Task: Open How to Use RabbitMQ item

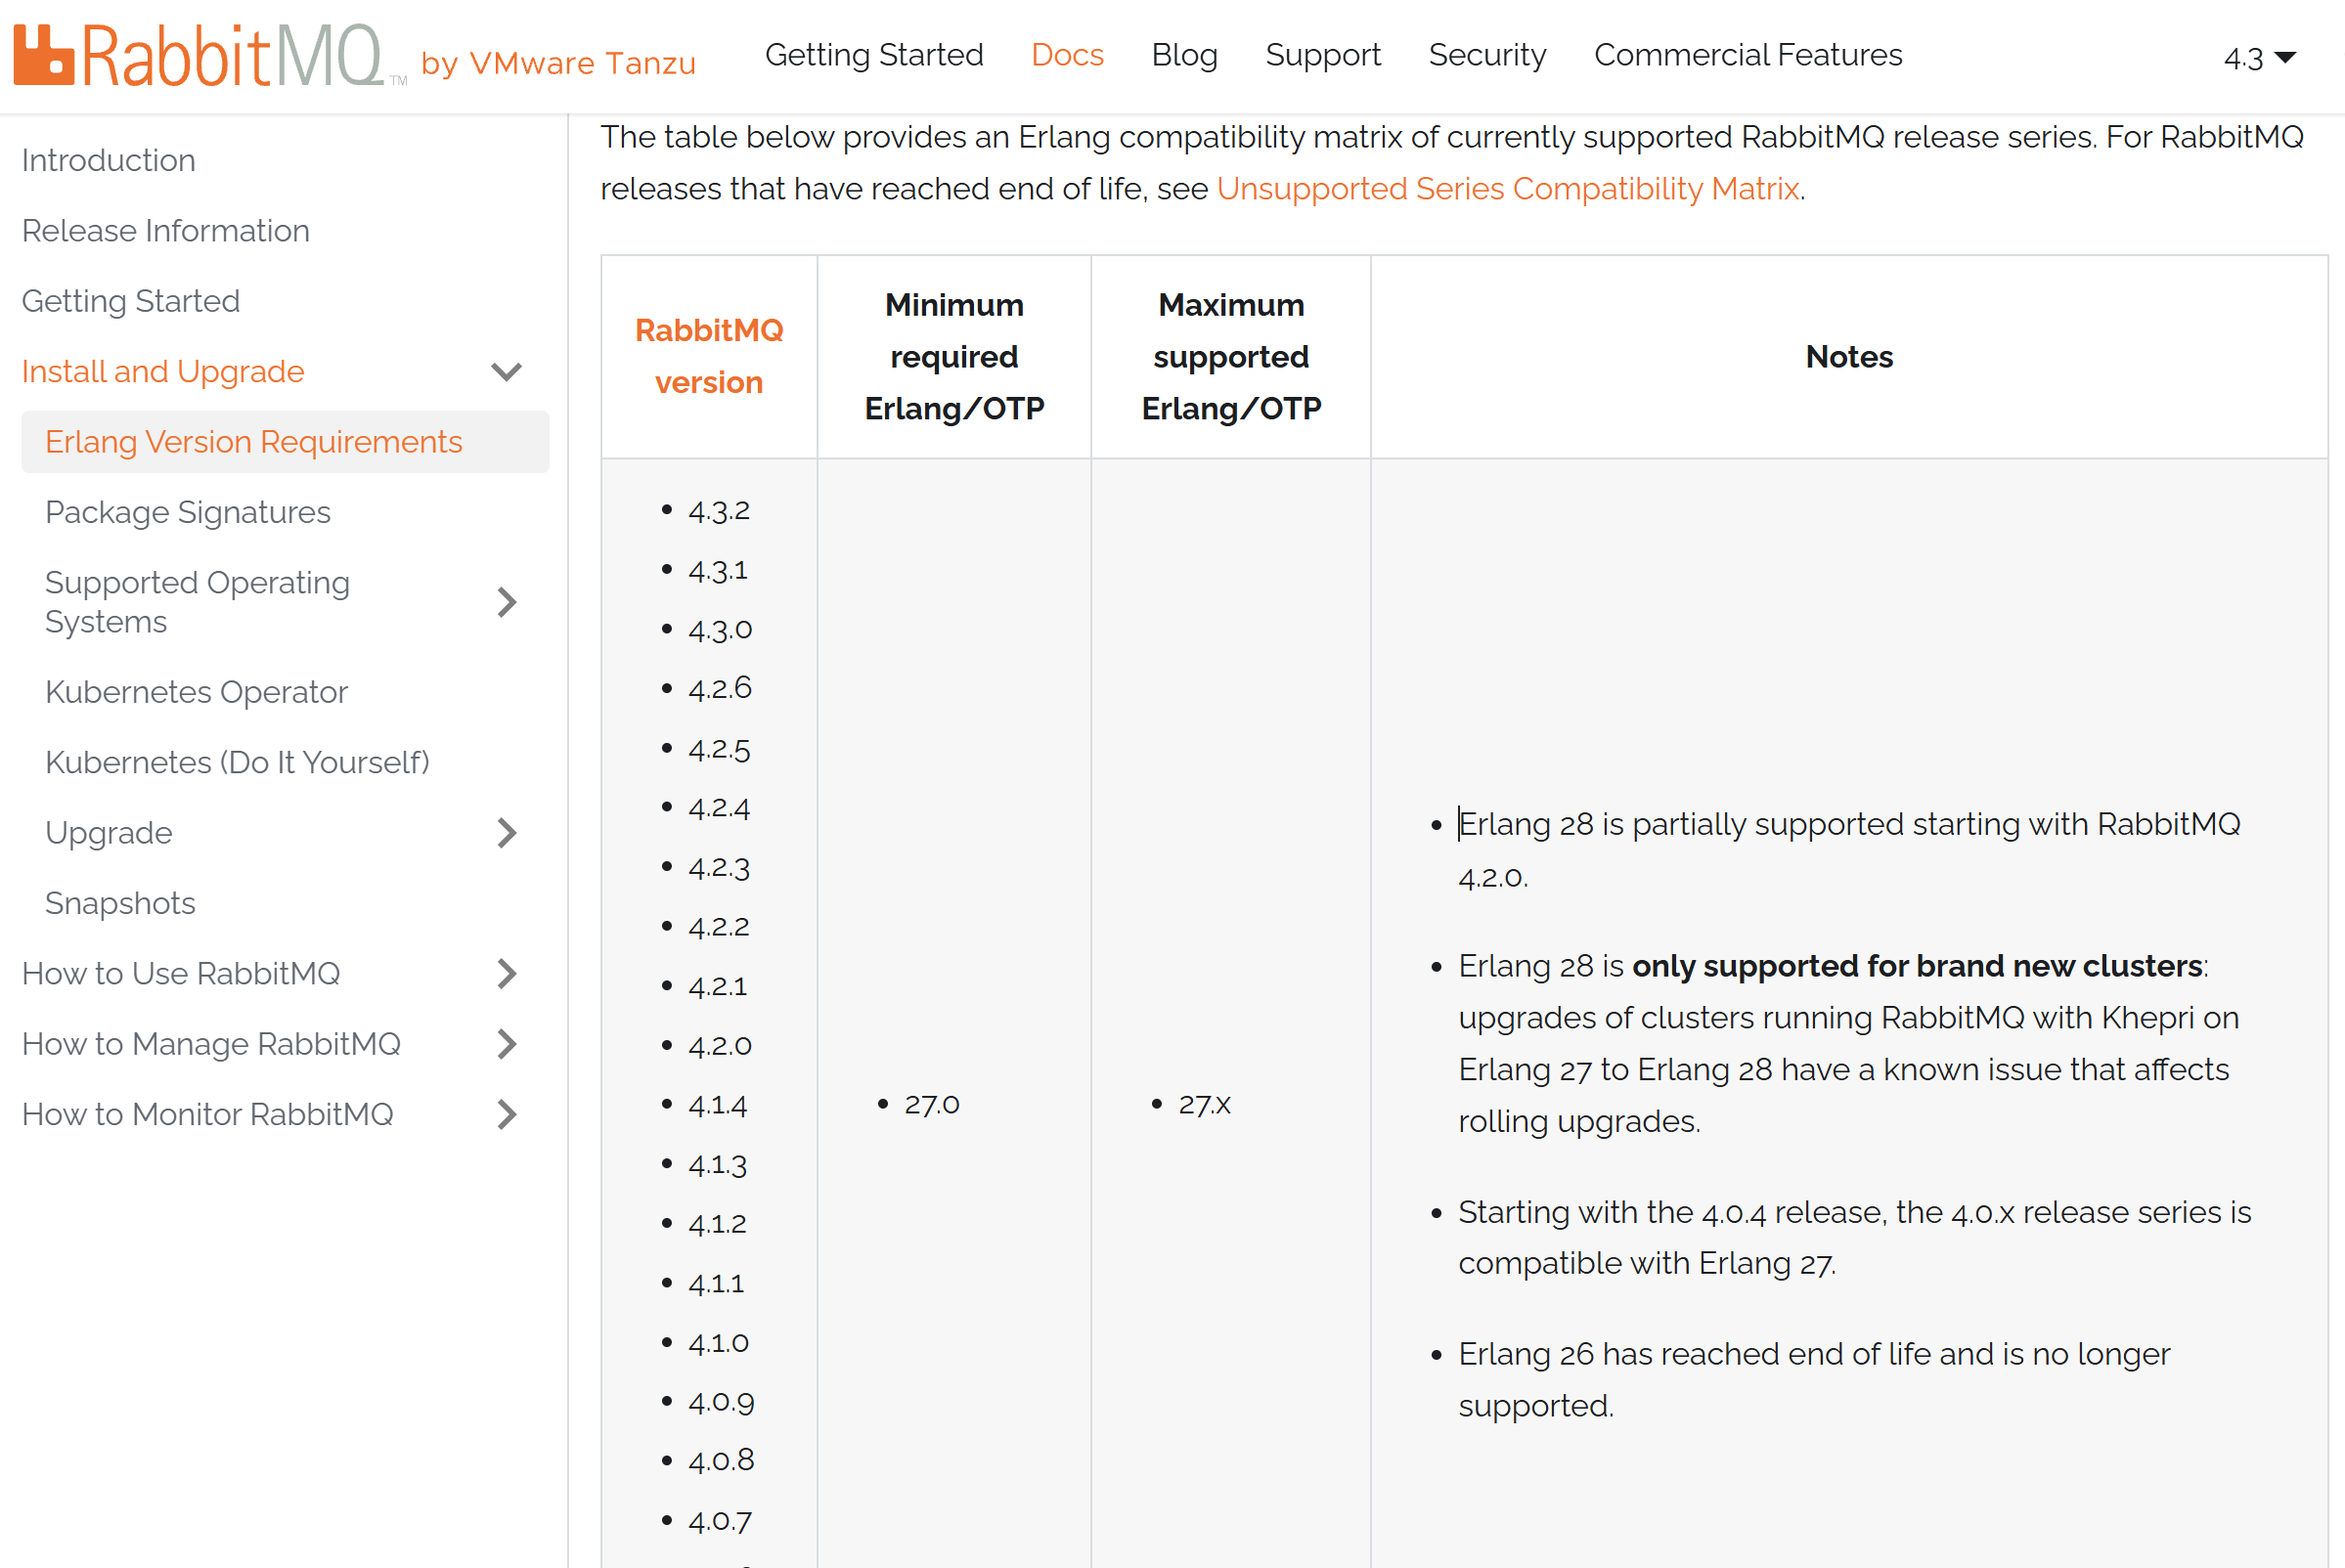Action: tap(180, 973)
